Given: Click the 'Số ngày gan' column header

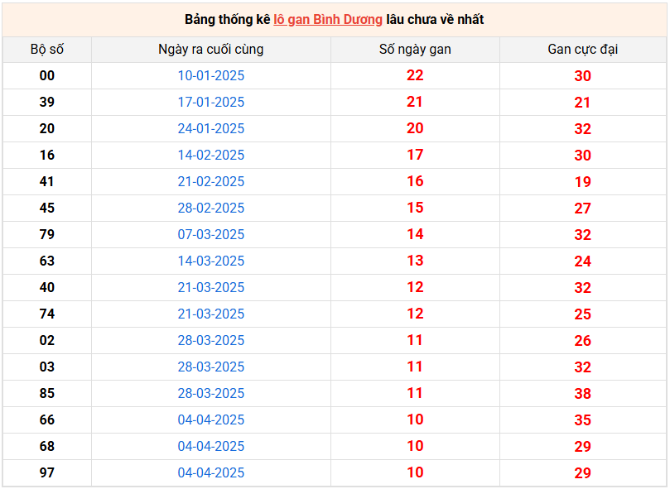Looking at the screenshot, I should coord(415,50).
